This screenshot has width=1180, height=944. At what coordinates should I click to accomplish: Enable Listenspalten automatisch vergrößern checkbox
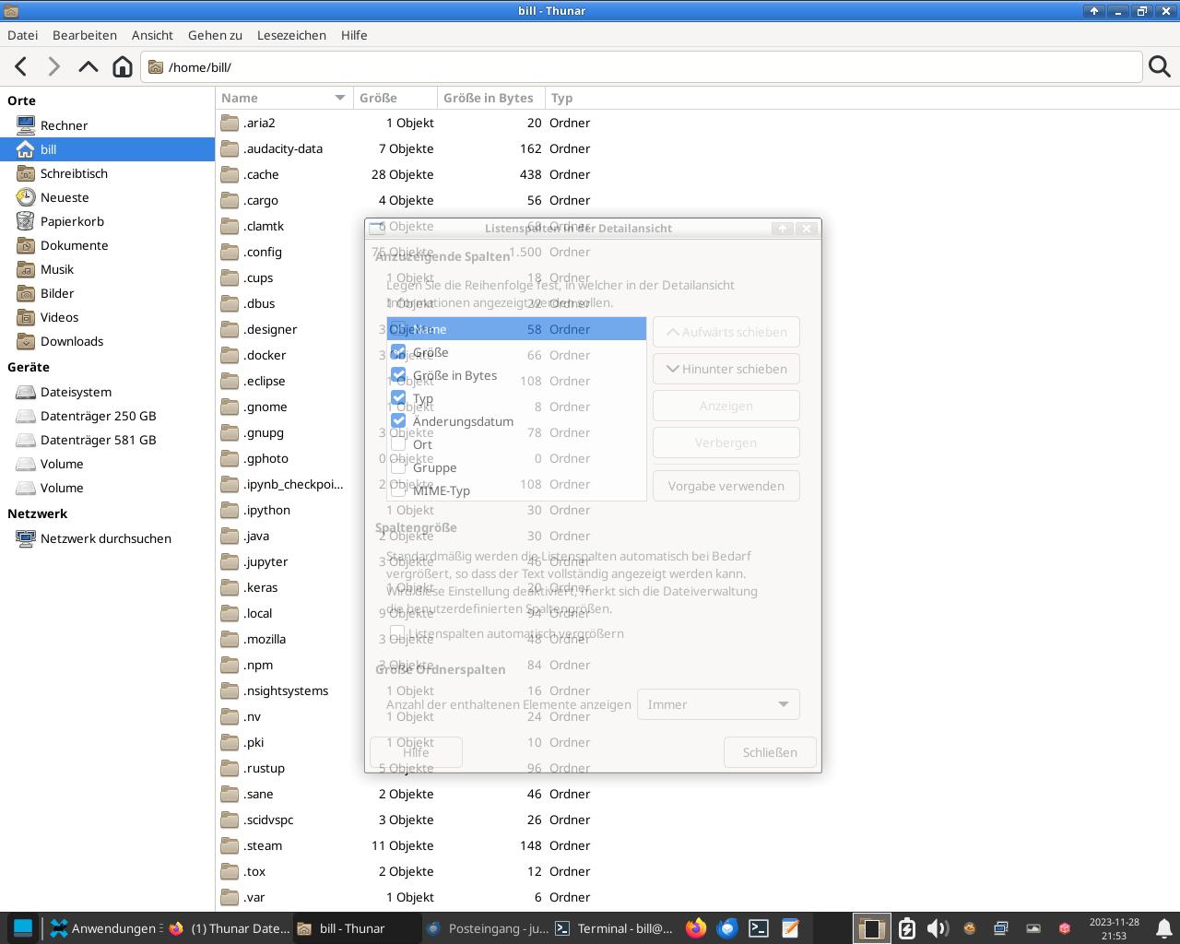coord(397,633)
